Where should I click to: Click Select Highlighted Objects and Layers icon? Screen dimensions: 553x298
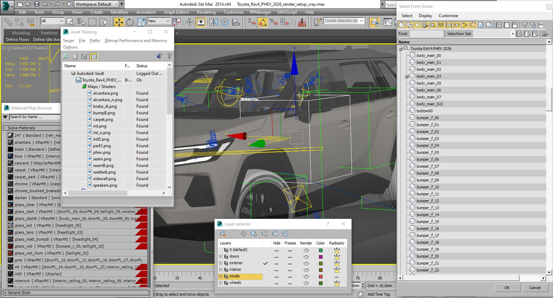click(254, 234)
